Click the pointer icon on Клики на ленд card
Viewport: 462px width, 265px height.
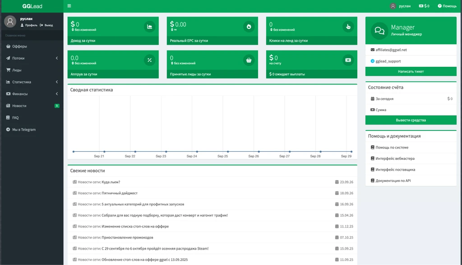click(x=348, y=27)
